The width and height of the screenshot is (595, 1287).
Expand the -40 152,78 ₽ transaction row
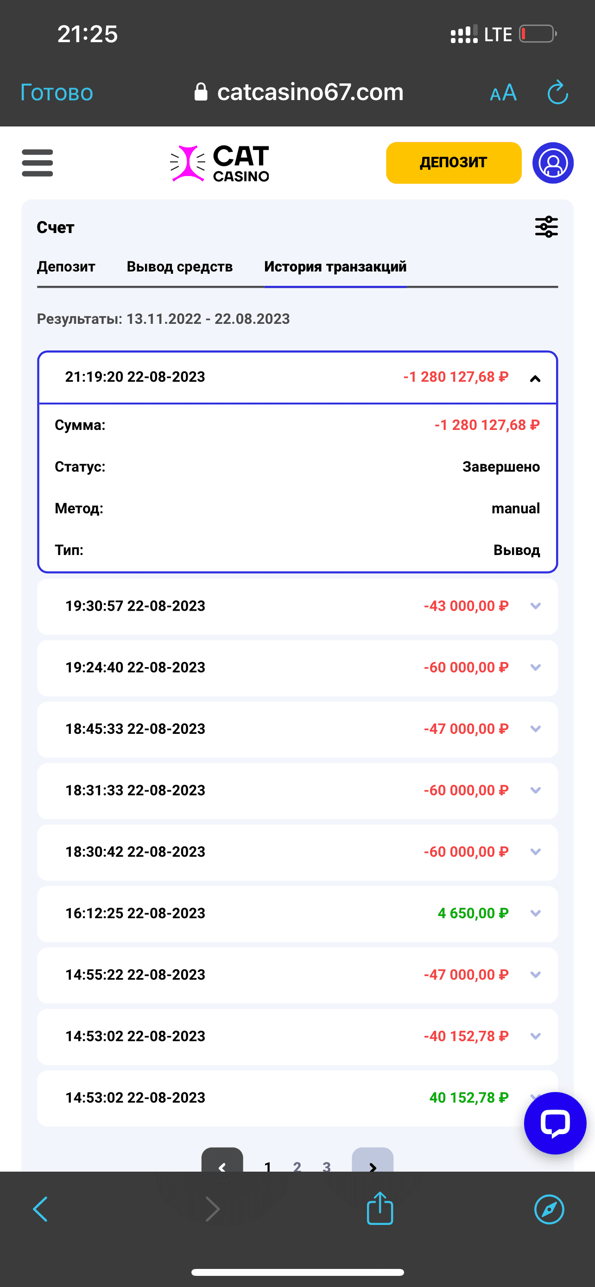click(297, 1036)
